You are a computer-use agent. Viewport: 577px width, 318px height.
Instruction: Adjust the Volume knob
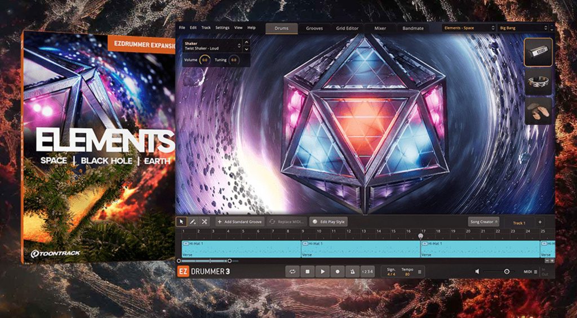click(205, 60)
